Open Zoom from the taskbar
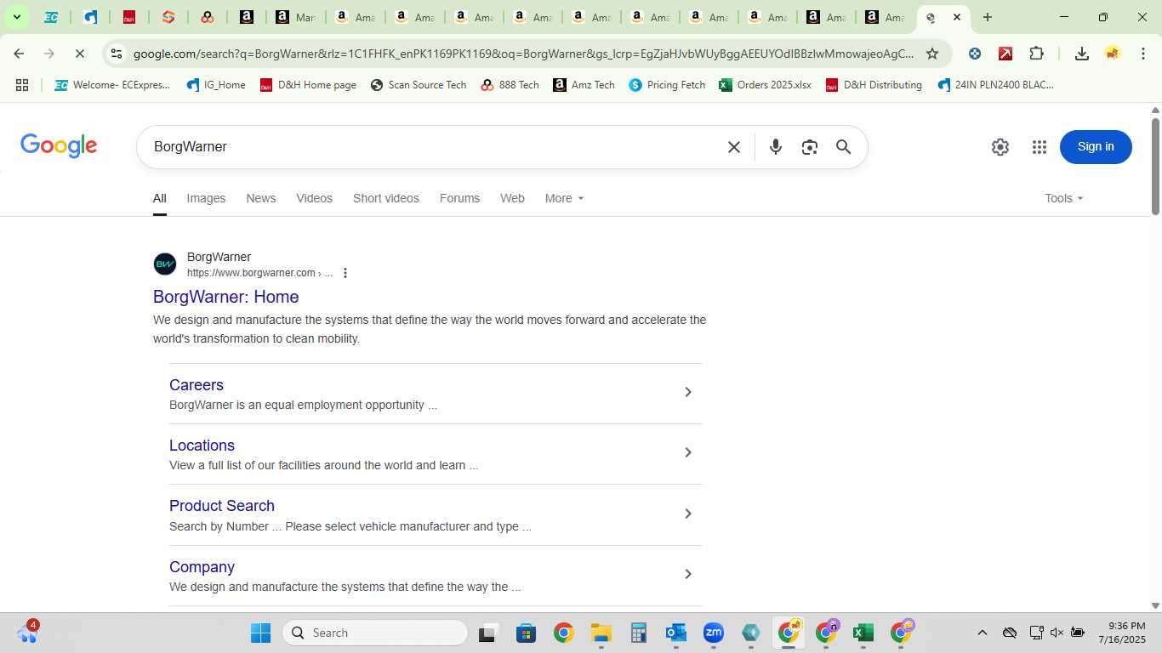Screen dimensions: 1162x653 point(713,633)
